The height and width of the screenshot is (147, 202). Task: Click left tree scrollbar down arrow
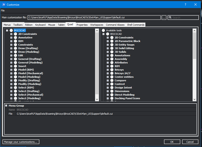[x=97, y=99]
